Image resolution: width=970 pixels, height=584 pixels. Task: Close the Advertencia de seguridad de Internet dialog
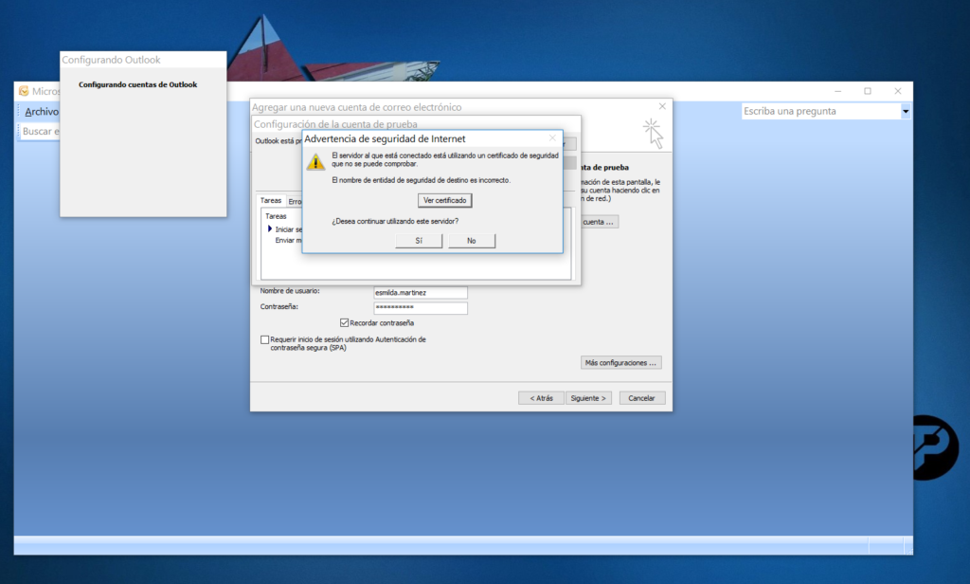click(x=552, y=138)
